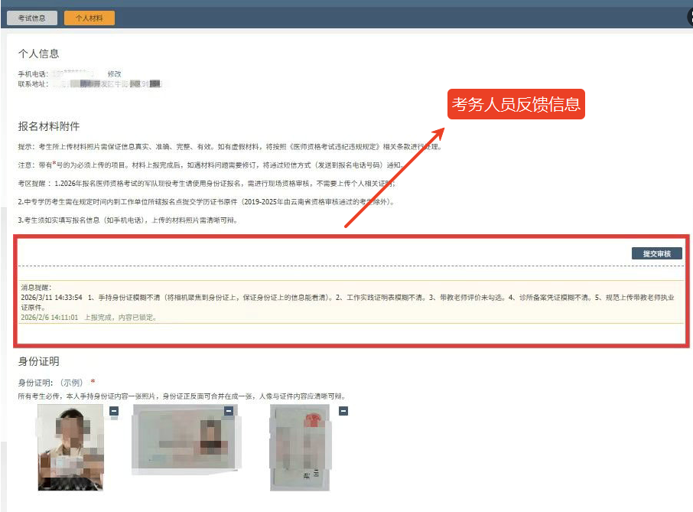The width and height of the screenshot is (693, 512).
Task: Open the hand-held ID portrait thumbnail
Action: 71,448
